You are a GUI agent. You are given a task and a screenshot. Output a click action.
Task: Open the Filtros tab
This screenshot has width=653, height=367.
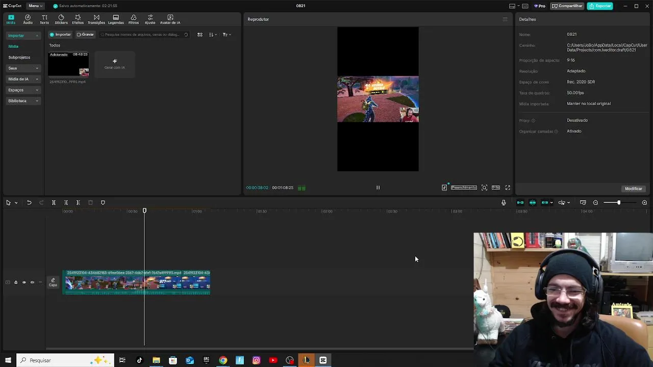point(134,19)
